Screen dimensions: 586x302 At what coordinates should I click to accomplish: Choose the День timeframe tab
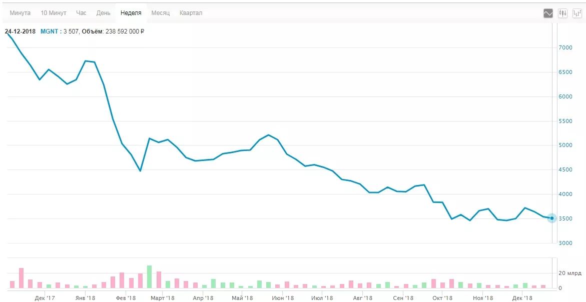tap(104, 13)
